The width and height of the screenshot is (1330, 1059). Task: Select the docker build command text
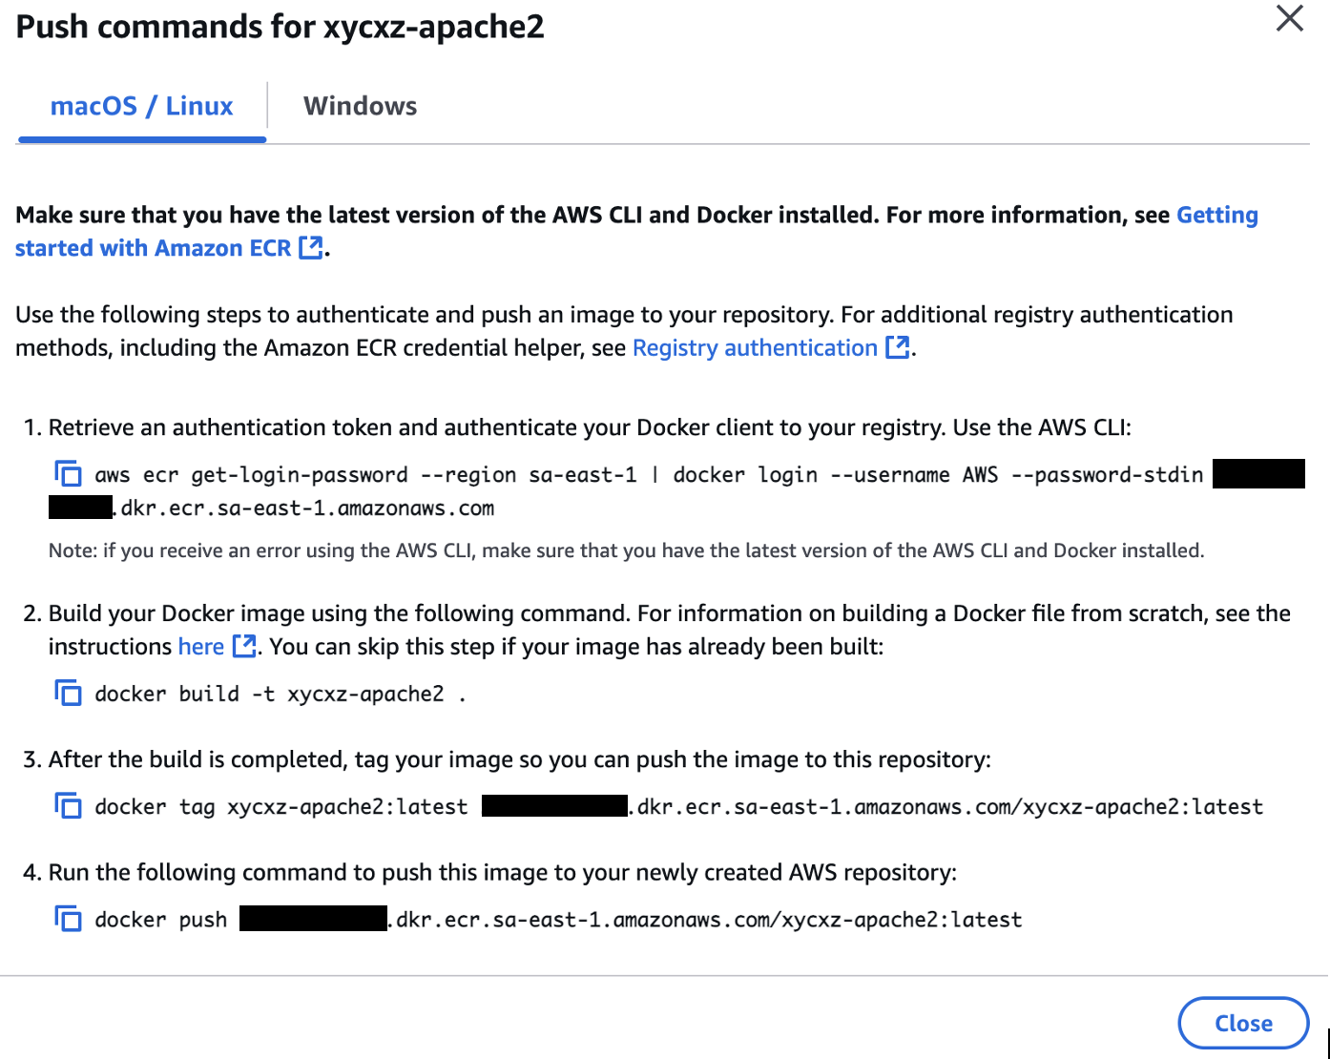point(277,694)
